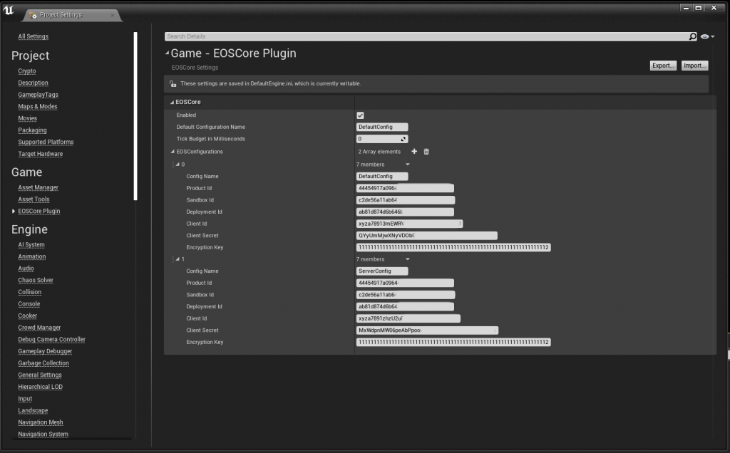Open dropdown for element 0's 7 members
Viewport: 730px width, 453px height.
click(407, 165)
